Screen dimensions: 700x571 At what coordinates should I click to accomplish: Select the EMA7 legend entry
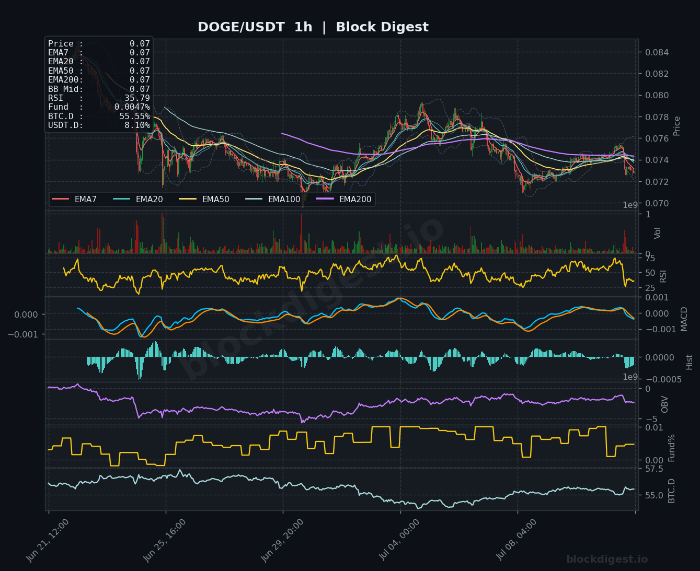pos(75,199)
